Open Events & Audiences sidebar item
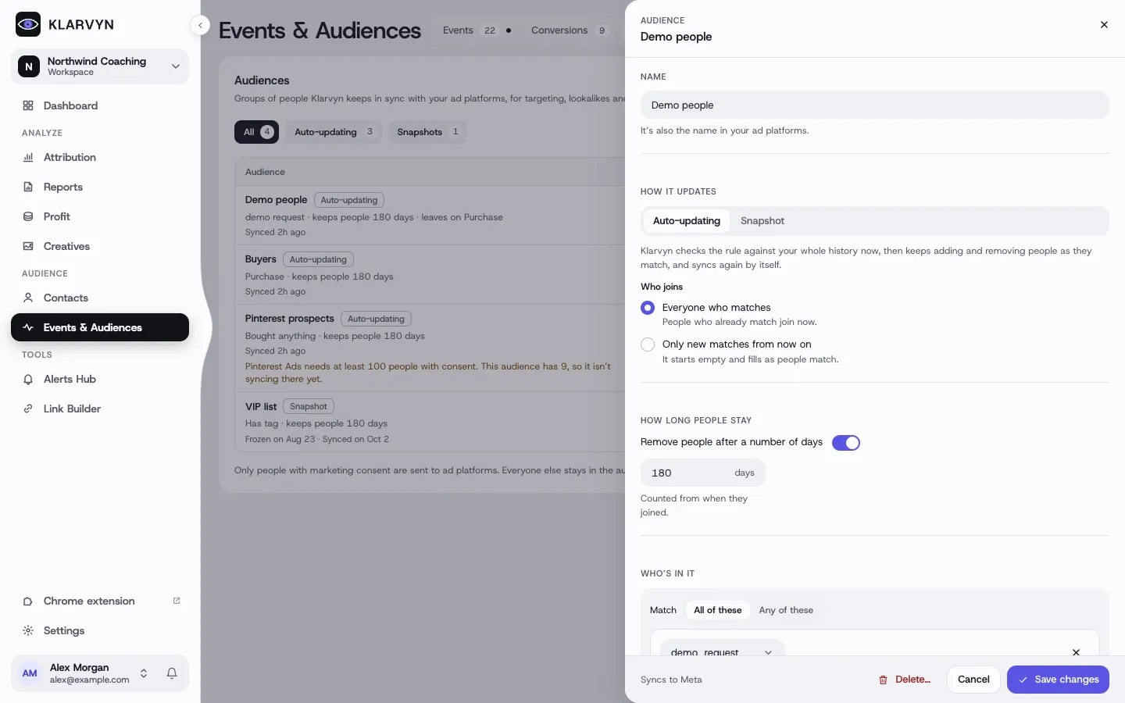Image resolution: width=1125 pixels, height=703 pixels. pyautogui.click(x=100, y=327)
